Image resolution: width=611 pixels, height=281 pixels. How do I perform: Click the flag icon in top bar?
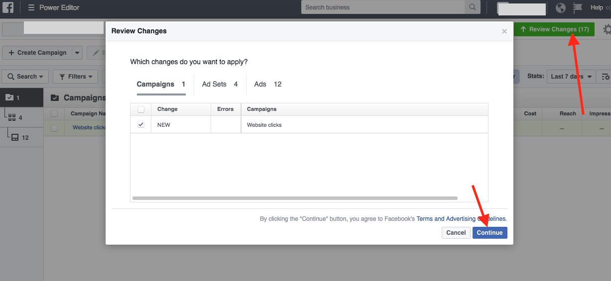(577, 7)
